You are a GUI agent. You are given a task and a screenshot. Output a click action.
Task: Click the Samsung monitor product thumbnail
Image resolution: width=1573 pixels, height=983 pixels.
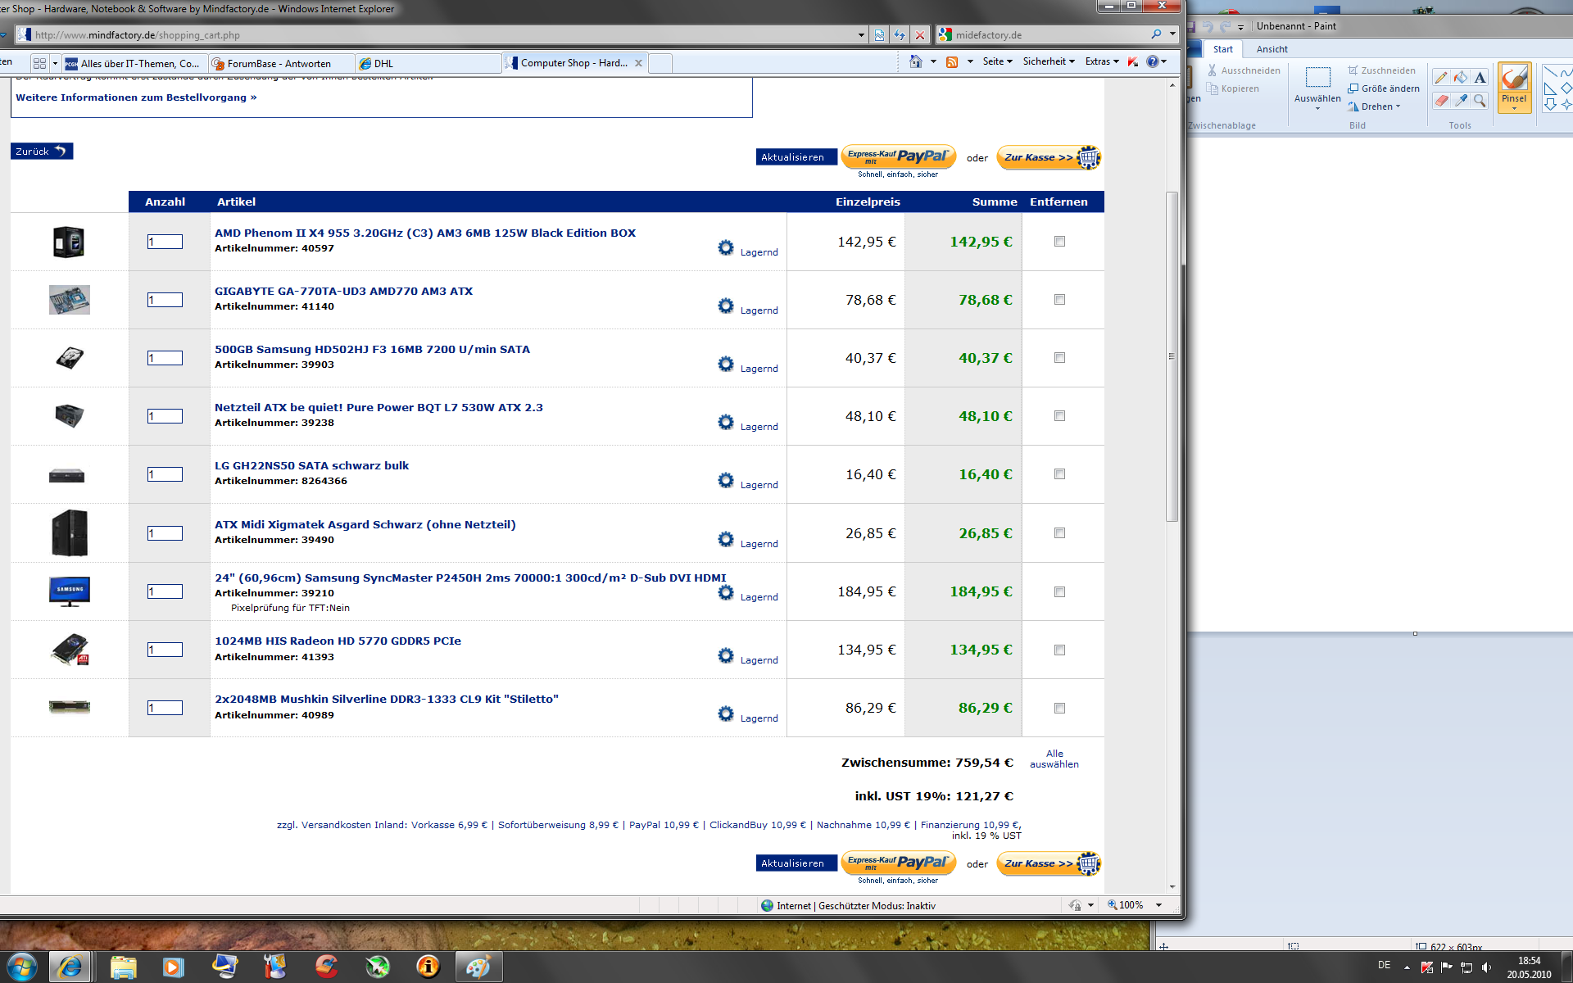70,591
